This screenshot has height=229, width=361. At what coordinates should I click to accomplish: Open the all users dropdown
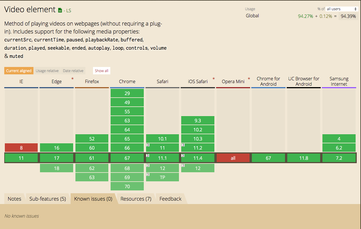(342, 9)
